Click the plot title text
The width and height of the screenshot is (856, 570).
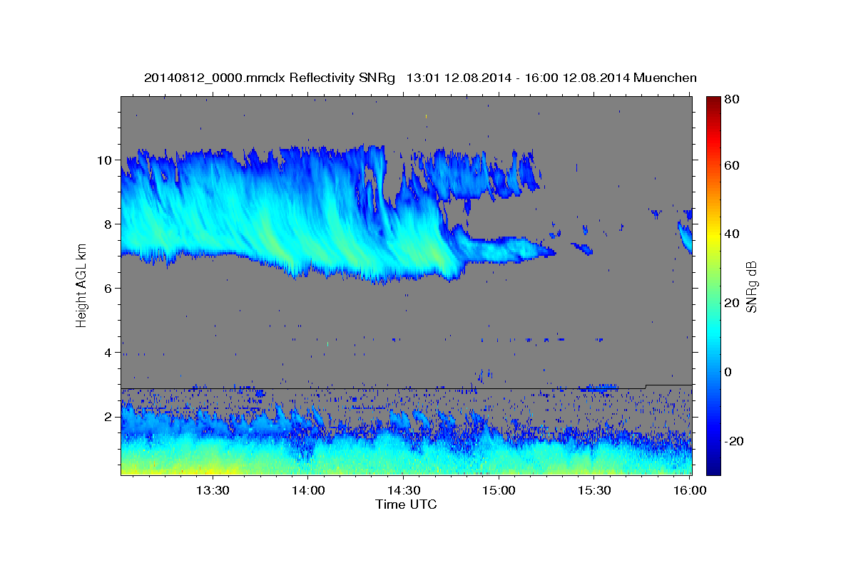(420, 78)
